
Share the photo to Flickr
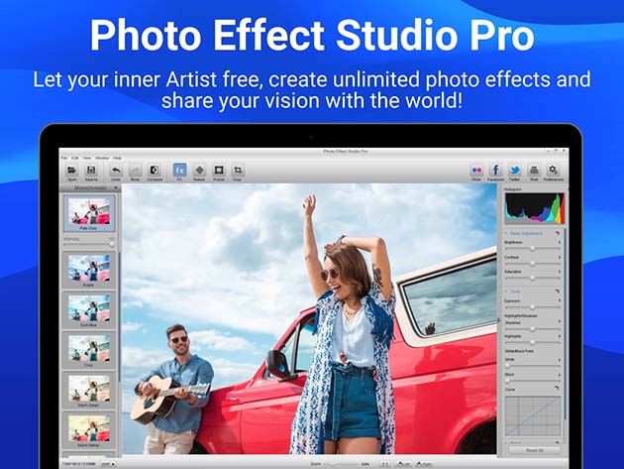click(x=476, y=171)
